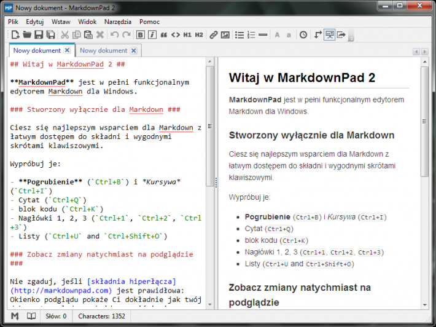Image resolution: width=436 pixels, height=327 pixels.
Task: Click editor scrollbar up arrow
Action: pyautogui.click(x=209, y=61)
